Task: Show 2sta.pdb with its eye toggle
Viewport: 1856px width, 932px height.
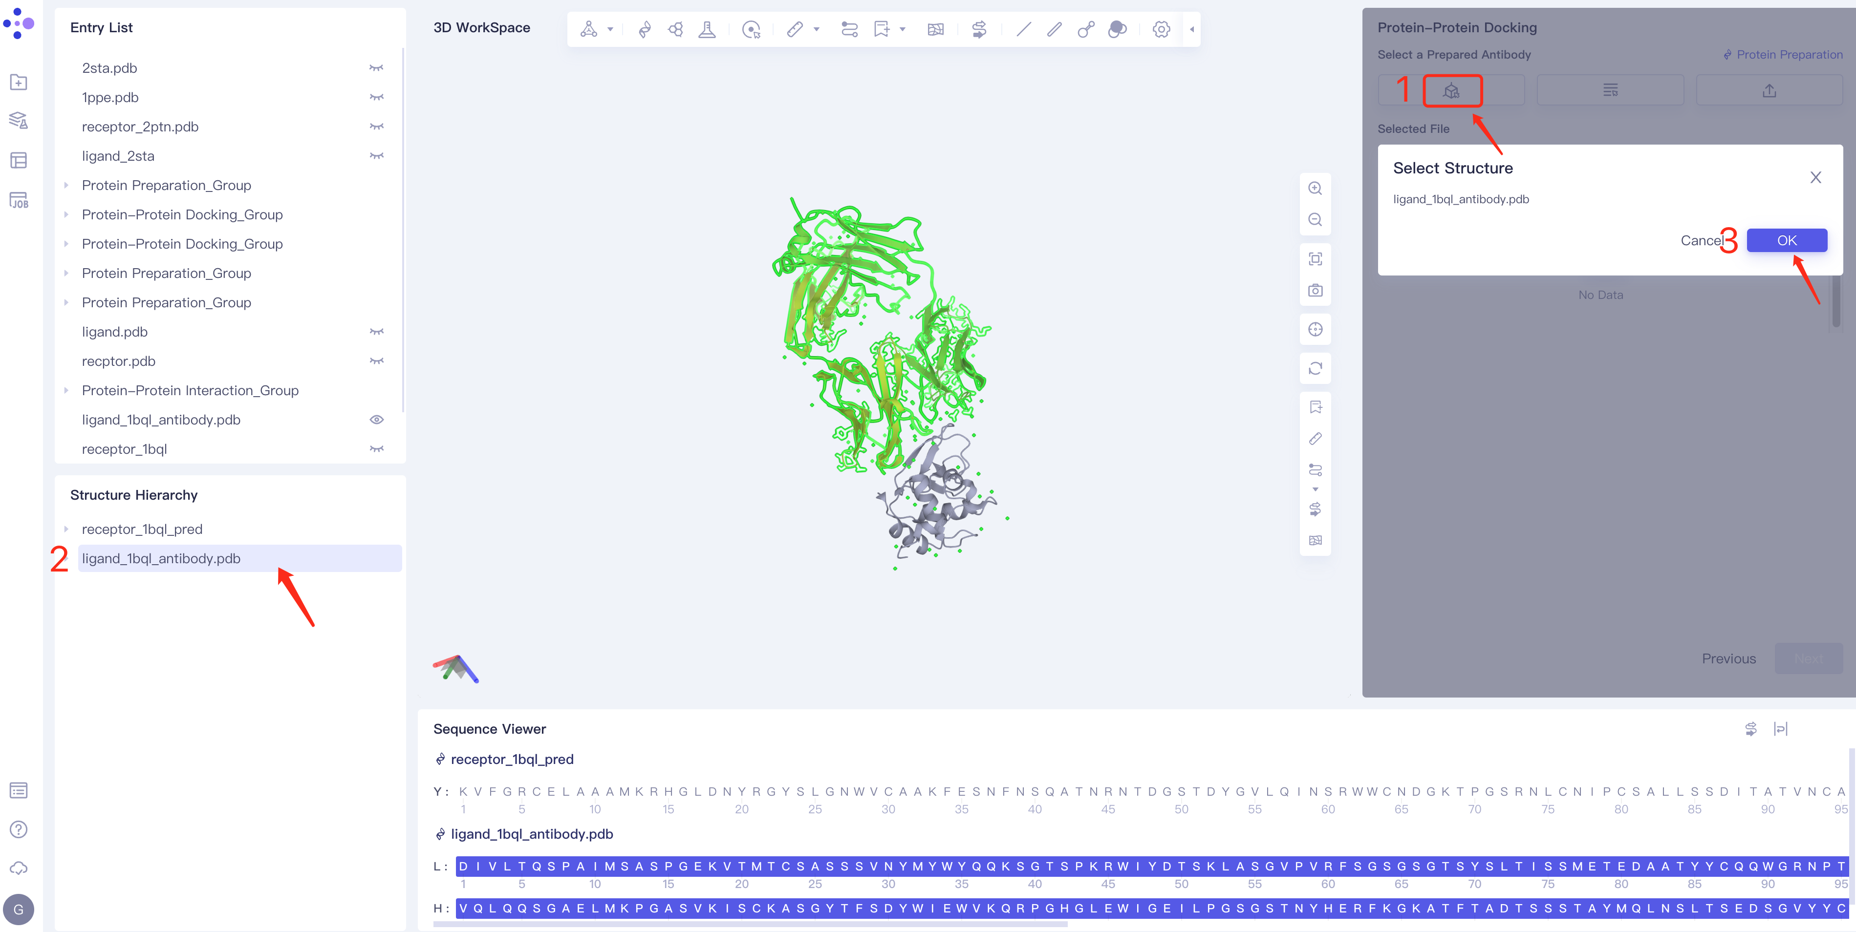Action: (376, 68)
